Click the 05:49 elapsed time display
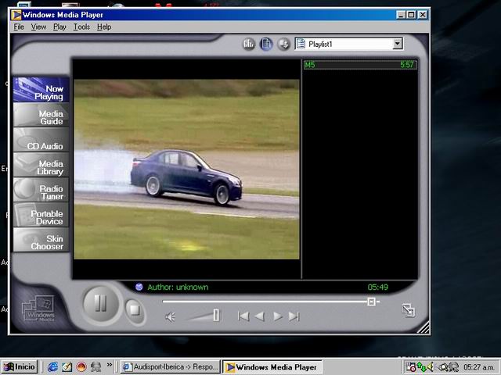 point(377,287)
